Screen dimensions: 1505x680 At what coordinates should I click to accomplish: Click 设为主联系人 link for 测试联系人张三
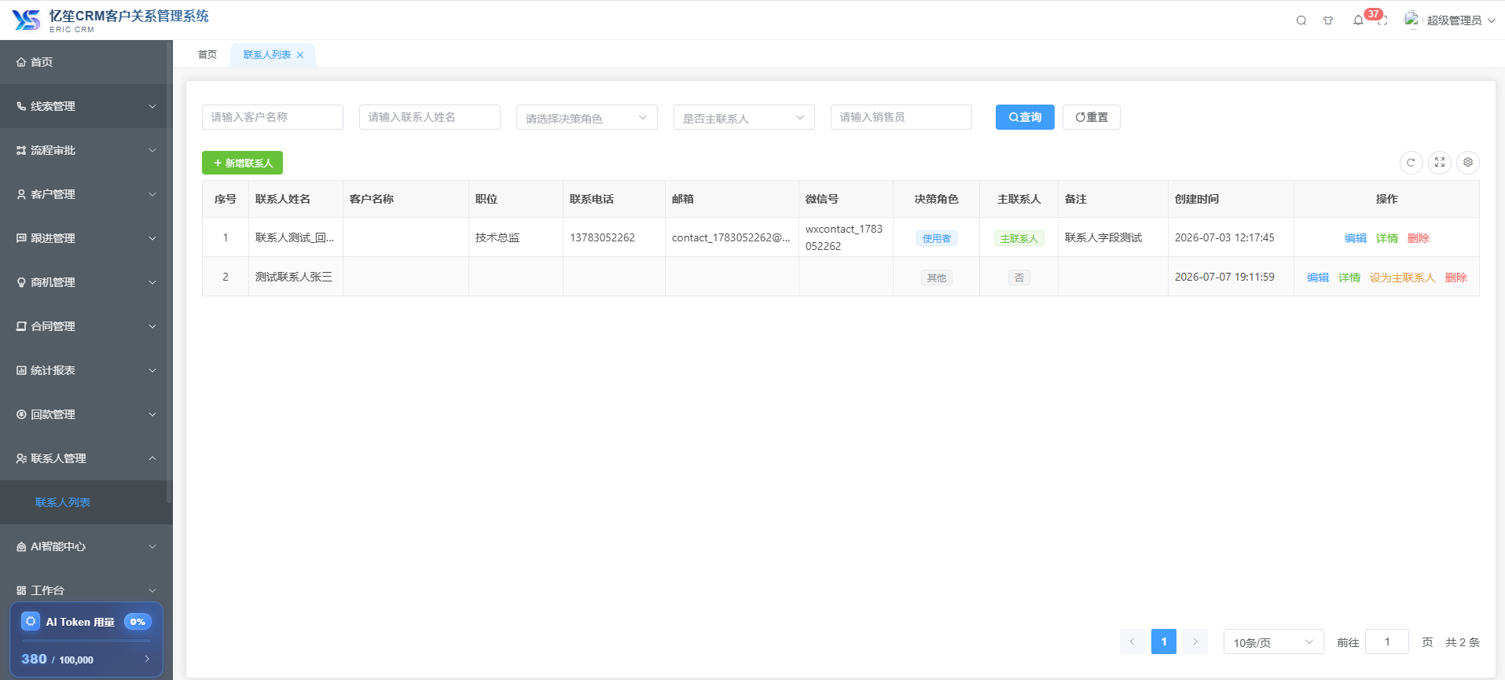pos(1402,278)
